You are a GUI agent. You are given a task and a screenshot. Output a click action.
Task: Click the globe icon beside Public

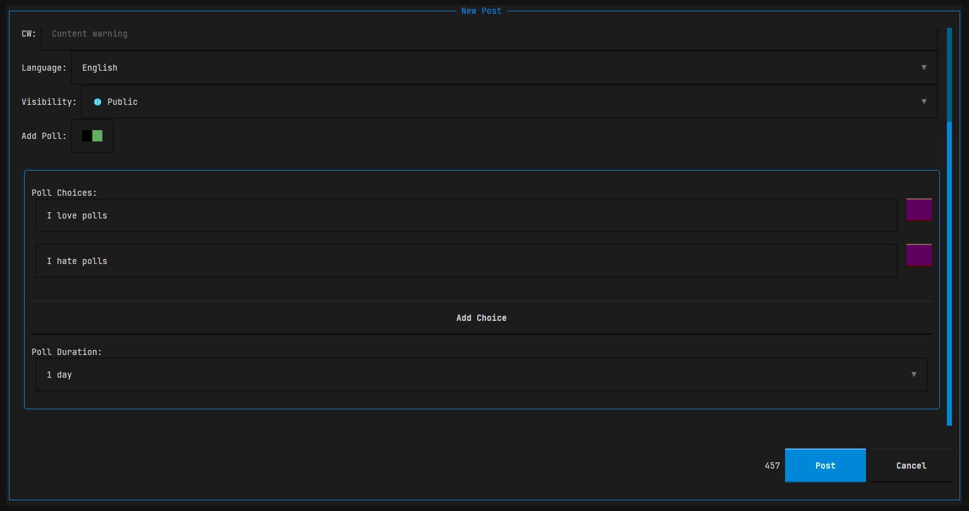(x=97, y=101)
